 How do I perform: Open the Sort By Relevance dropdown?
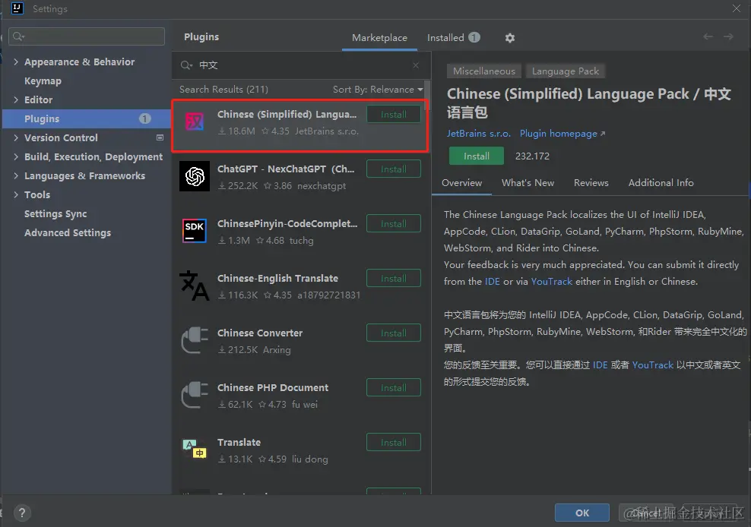pyautogui.click(x=378, y=90)
